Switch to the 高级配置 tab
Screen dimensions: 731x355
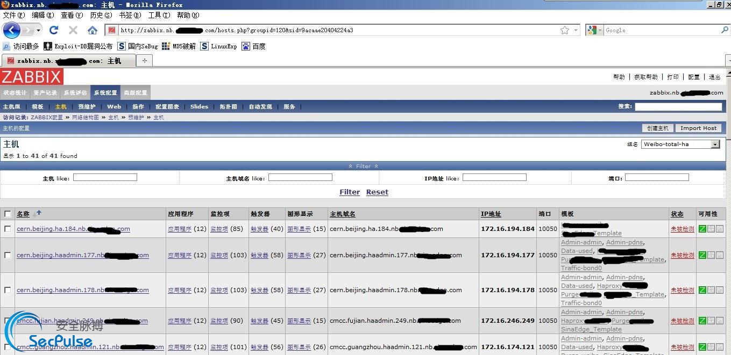[136, 92]
